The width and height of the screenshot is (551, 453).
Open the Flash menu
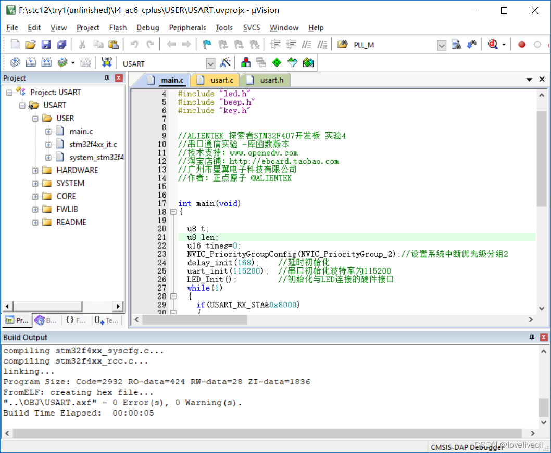coord(118,28)
